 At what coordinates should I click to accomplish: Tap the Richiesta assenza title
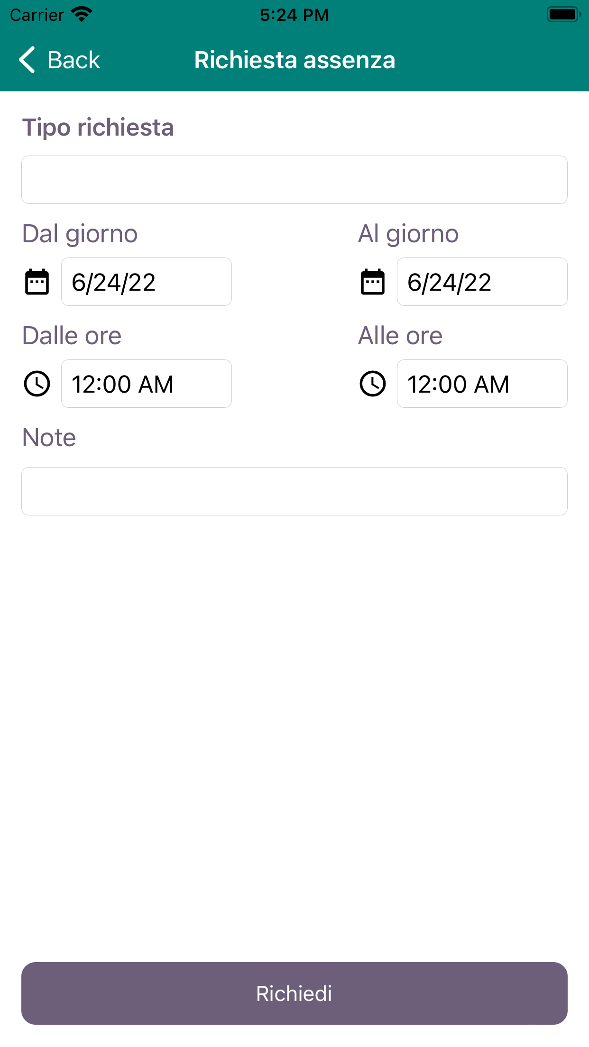tap(294, 60)
